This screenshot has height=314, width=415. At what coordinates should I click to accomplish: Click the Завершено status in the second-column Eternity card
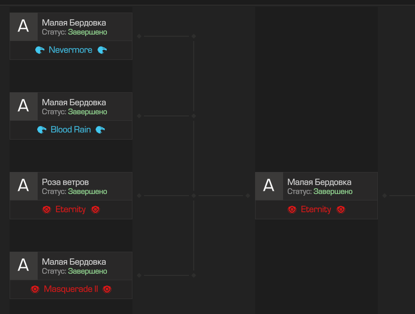click(333, 191)
